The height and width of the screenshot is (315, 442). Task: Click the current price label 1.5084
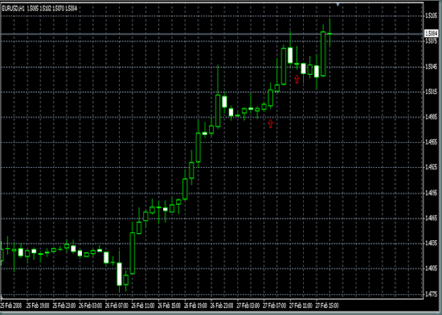click(x=432, y=34)
